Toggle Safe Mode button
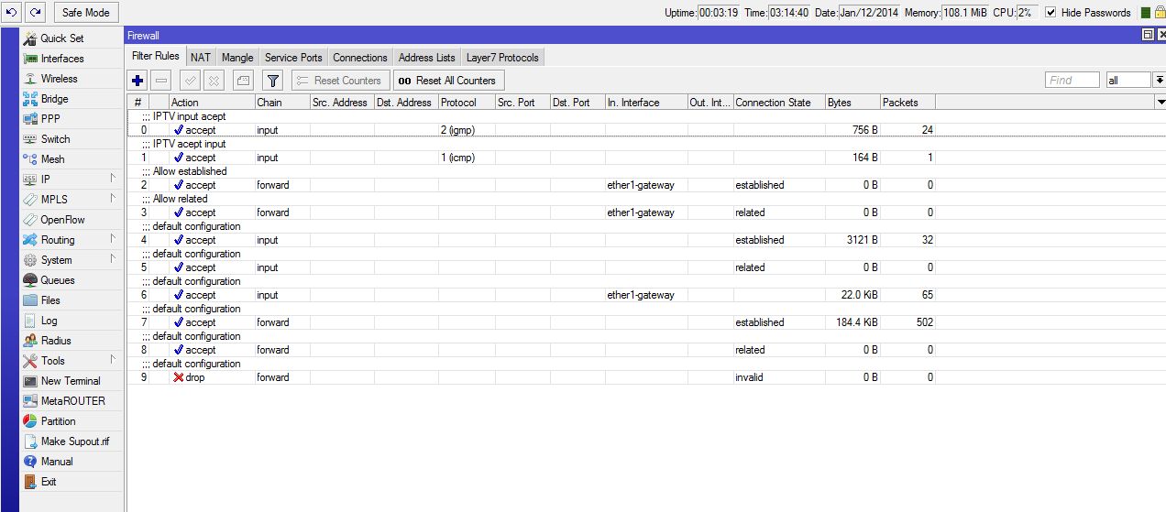 pyautogui.click(x=86, y=12)
